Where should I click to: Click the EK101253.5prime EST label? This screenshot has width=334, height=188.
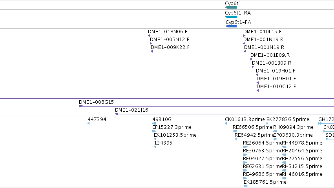tap(175, 135)
